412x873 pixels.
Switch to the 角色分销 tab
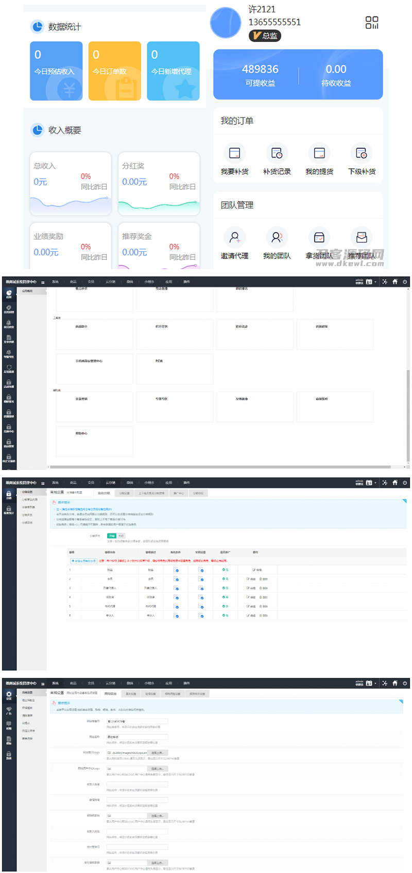coord(104,493)
